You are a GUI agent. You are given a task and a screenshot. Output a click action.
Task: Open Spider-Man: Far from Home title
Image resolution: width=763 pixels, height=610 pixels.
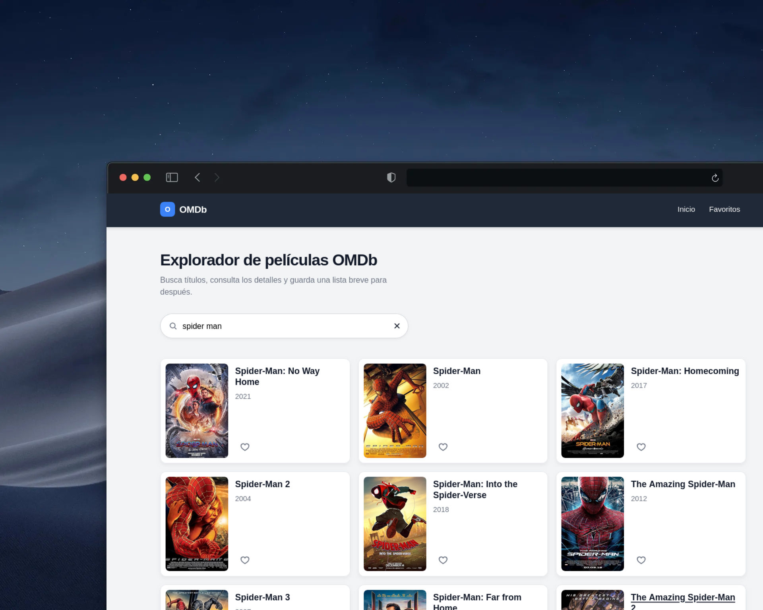pyautogui.click(x=477, y=601)
